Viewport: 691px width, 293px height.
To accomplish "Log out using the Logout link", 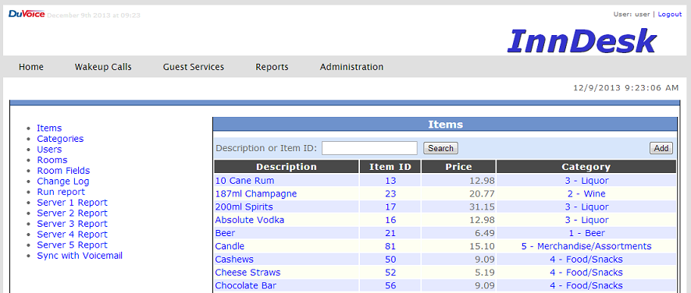I will (670, 14).
